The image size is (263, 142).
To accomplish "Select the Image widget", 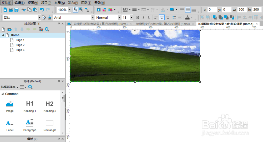I will 10,106.
